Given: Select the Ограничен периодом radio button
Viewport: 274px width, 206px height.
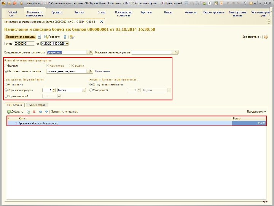Looking at the screenshot, I should pyautogui.click(x=6, y=90).
